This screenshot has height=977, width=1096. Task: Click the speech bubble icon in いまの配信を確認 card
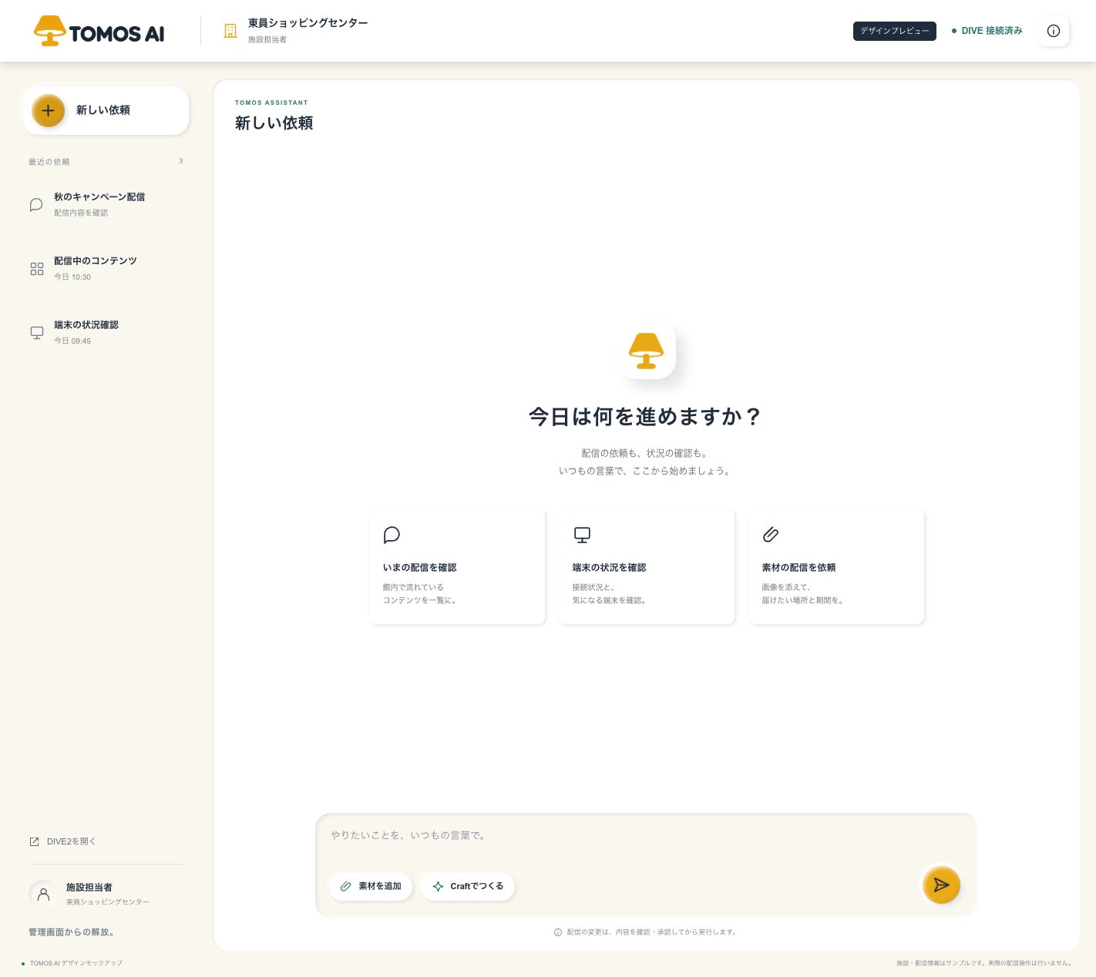pyautogui.click(x=392, y=535)
